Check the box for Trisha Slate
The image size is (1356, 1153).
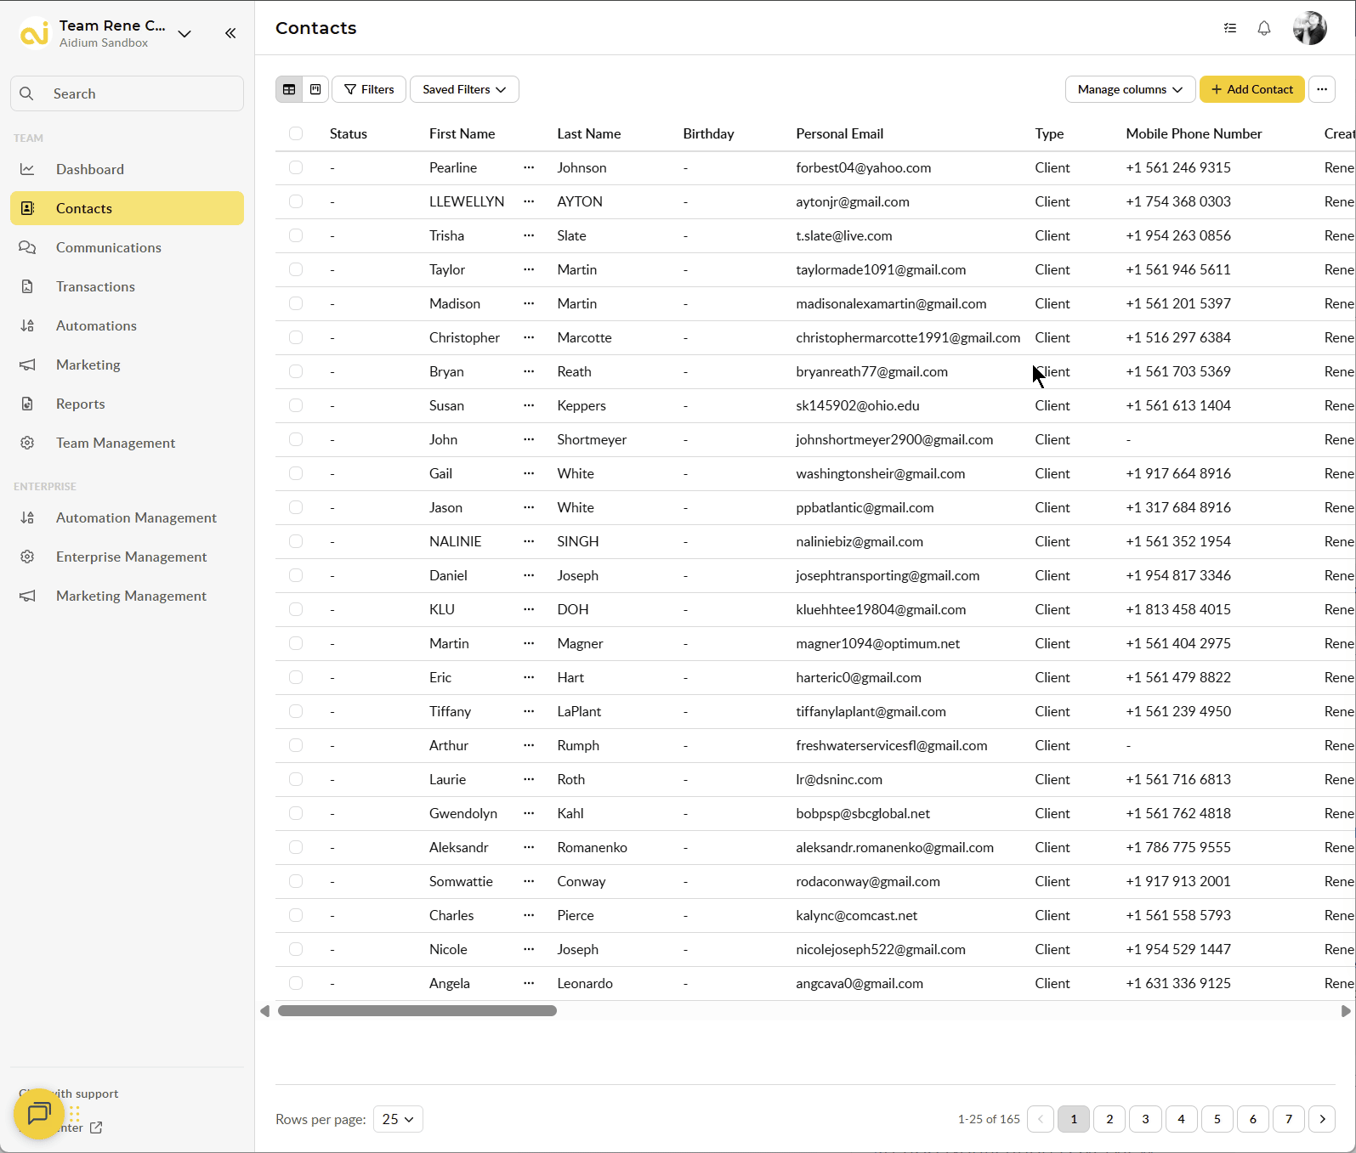click(x=296, y=235)
